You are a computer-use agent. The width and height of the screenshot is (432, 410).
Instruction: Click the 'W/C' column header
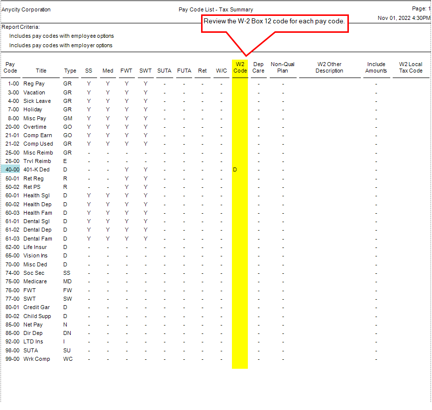(221, 71)
